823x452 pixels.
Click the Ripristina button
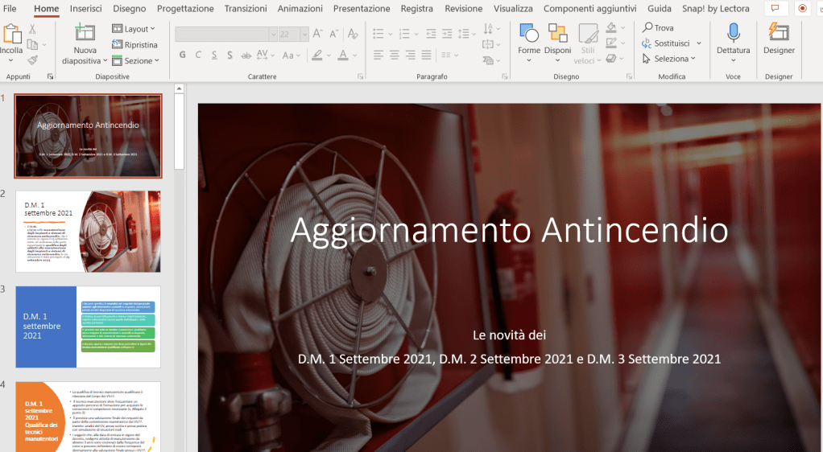134,45
